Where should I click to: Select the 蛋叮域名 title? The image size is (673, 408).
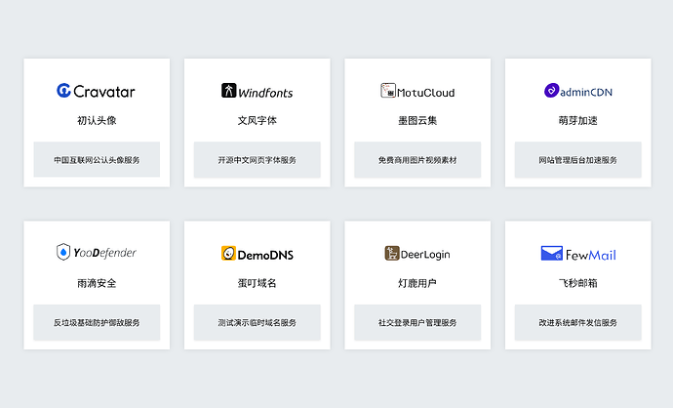(257, 283)
